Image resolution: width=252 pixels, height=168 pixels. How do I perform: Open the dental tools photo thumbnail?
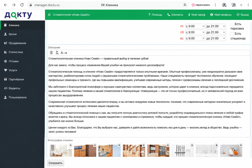pyautogui.click(x=182, y=151)
